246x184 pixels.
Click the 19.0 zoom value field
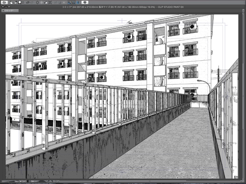[17, 181]
